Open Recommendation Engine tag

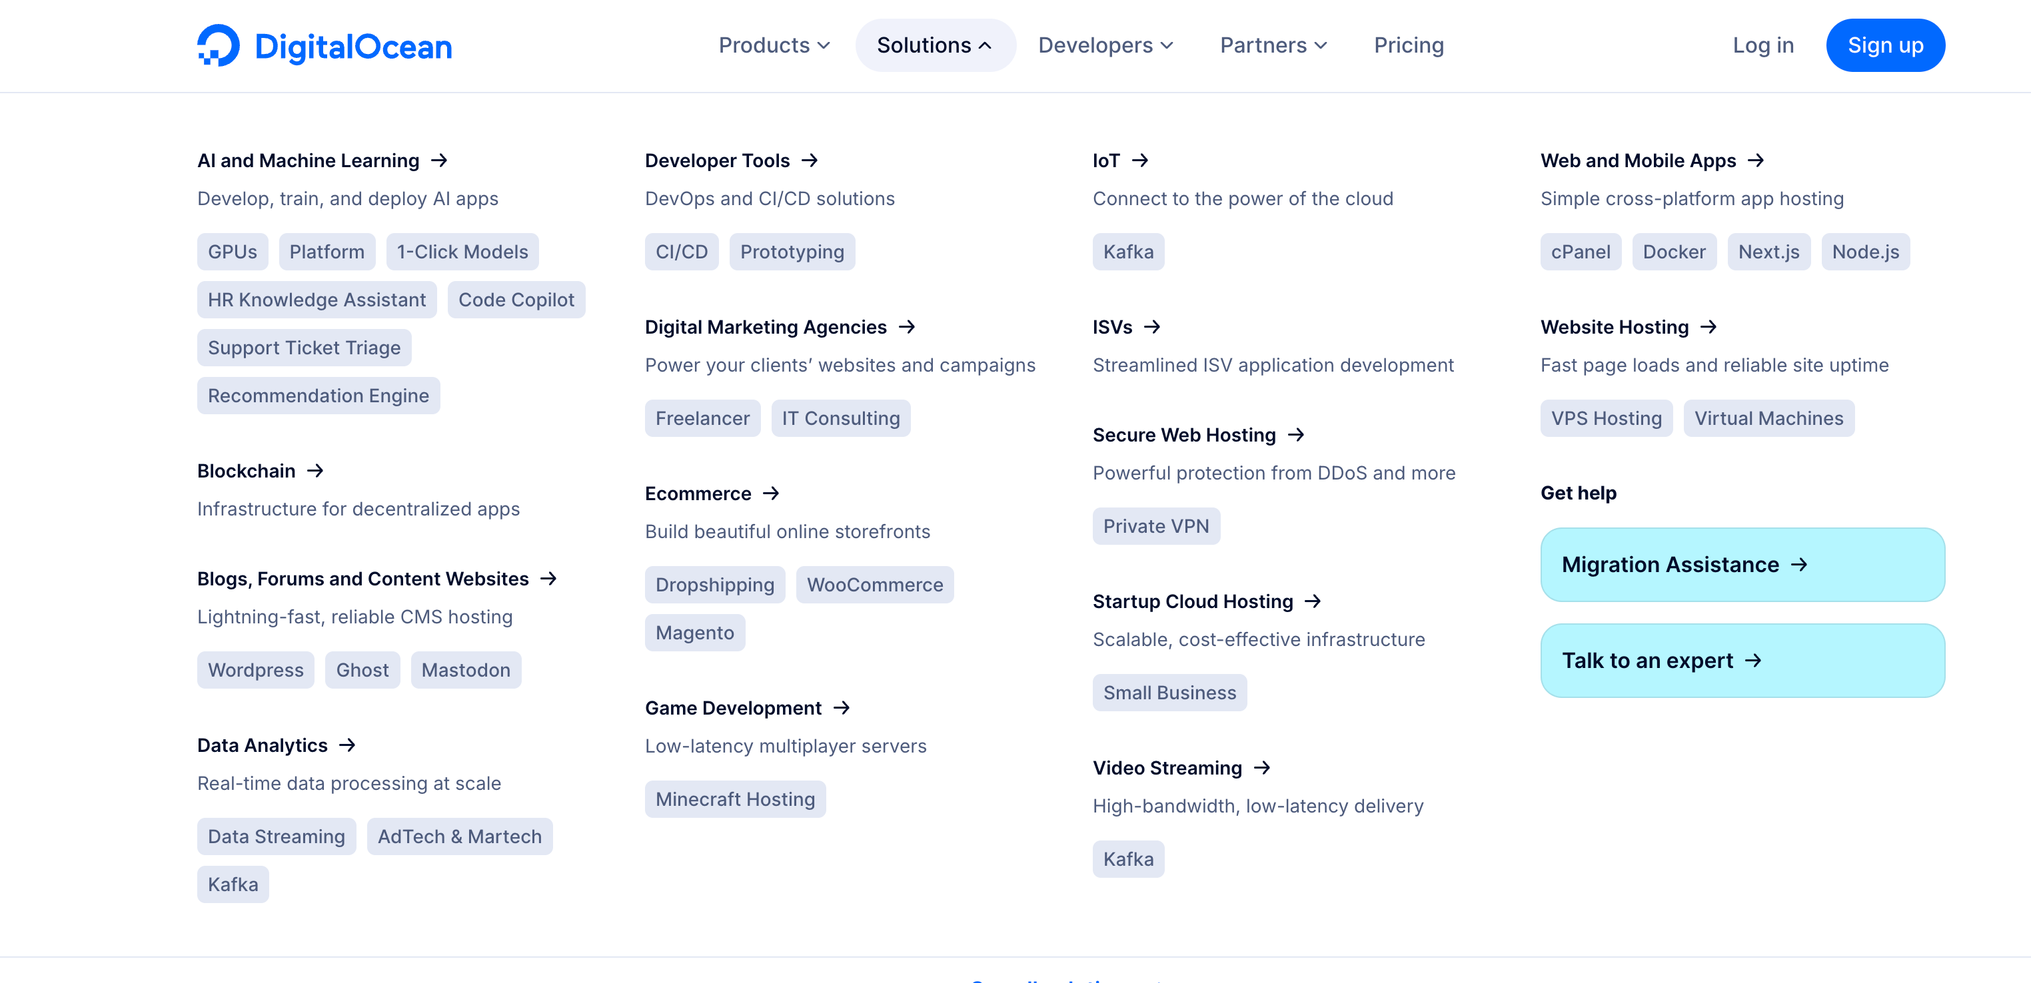click(319, 396)
